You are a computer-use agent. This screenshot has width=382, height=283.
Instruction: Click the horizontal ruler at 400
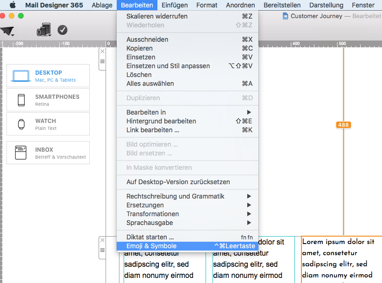(296, 44)
